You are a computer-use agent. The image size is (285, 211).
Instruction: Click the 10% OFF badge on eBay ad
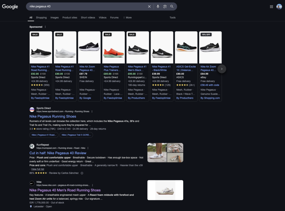206,34
